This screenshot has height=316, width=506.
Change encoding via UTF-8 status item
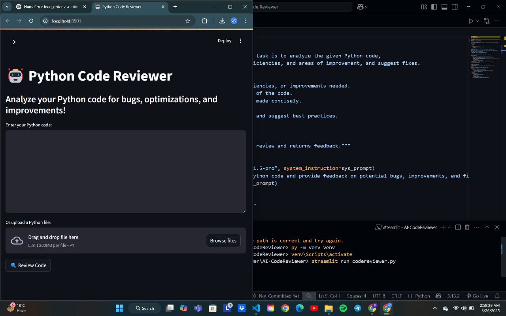coord(379,296)
